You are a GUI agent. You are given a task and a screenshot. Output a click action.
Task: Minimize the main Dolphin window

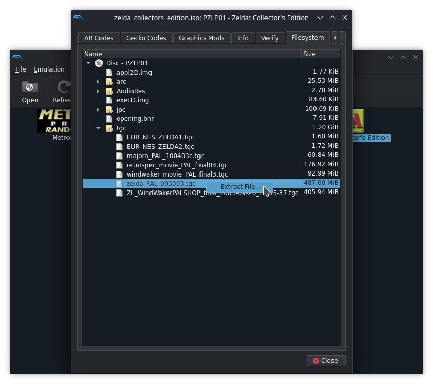(391, 57)
